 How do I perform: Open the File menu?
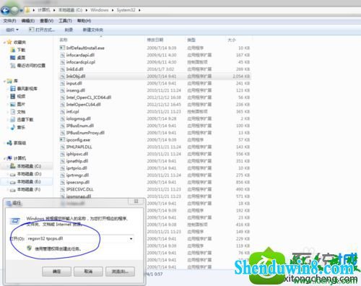coord(9,21)
